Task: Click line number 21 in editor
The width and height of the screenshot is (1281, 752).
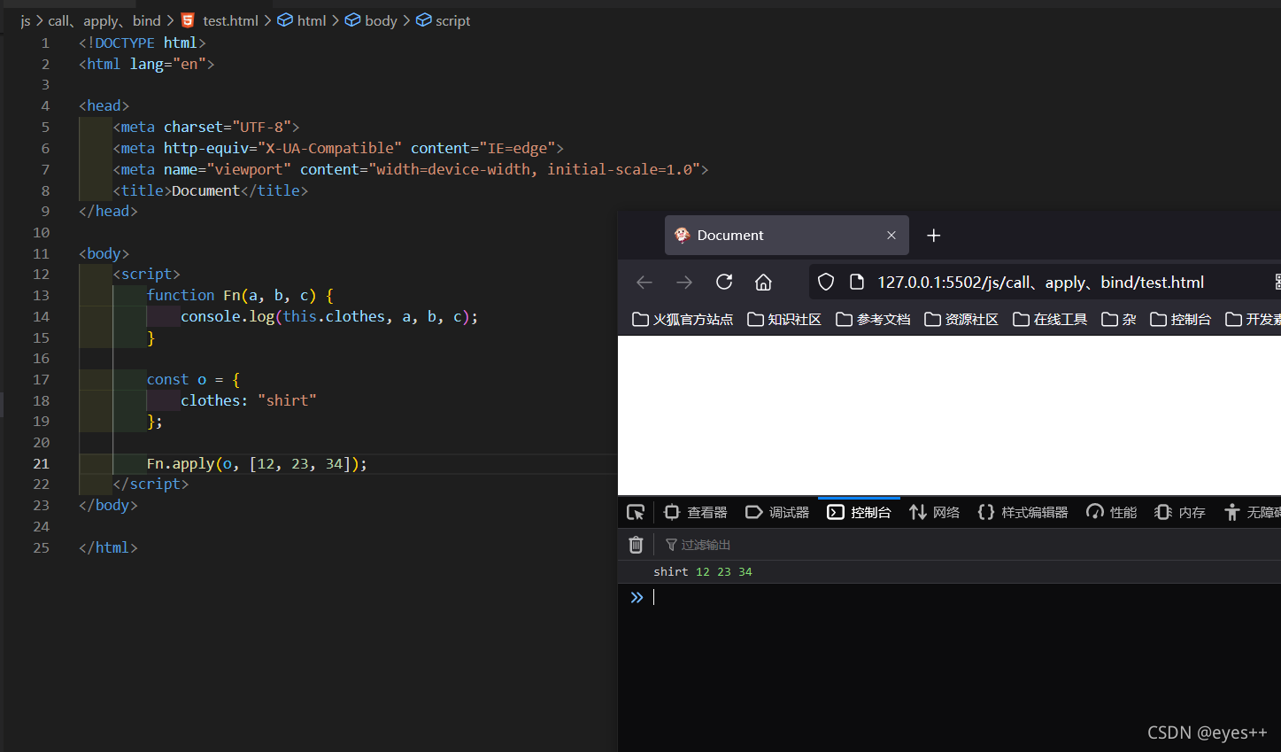Action: pos(42,463)
